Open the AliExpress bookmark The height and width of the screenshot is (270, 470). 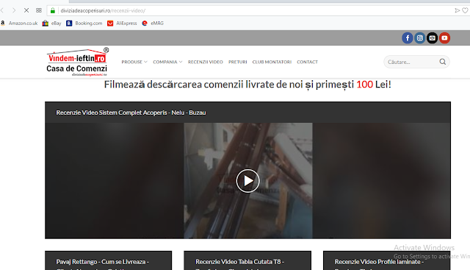(122, 23)
